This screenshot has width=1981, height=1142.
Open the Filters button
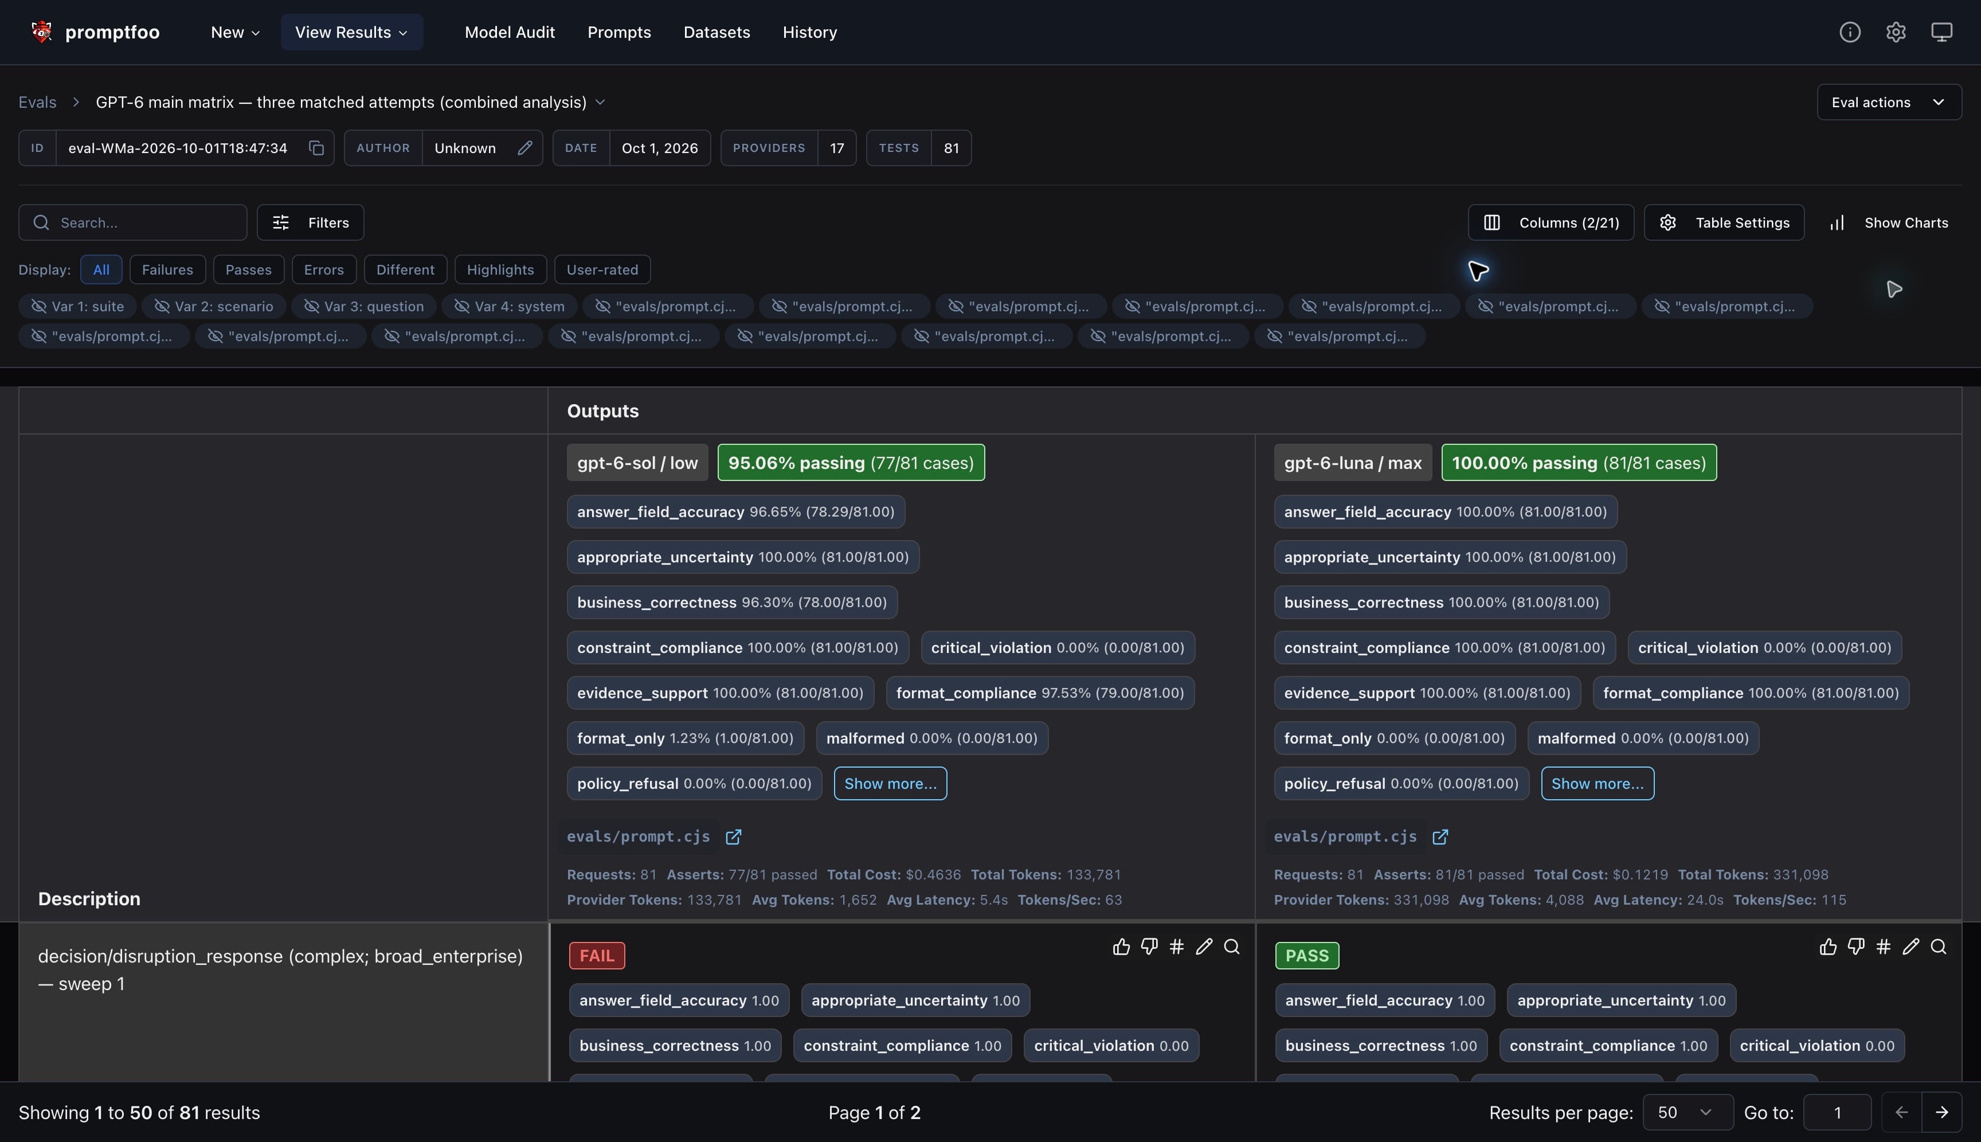coord(310,223)
